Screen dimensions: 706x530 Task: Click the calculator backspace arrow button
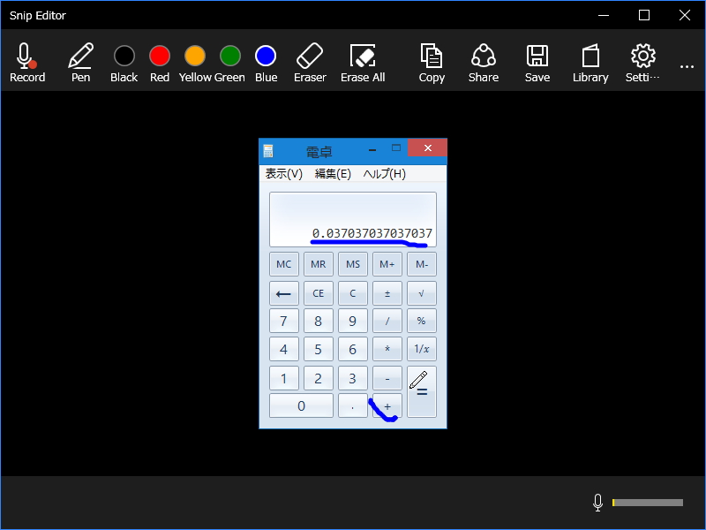pyautogui.click(x=283, y=293)
